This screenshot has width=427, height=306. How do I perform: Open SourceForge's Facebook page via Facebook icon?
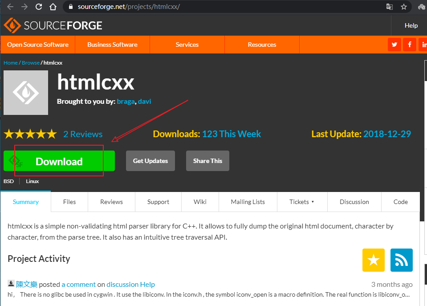coord(409,45)
